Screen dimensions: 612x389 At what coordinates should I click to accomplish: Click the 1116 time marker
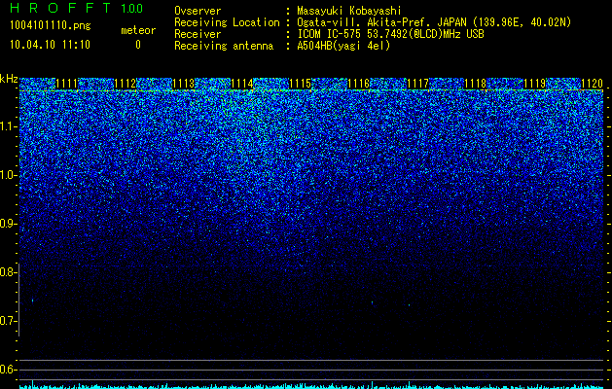pyautogui.click(x=359, y=83)
